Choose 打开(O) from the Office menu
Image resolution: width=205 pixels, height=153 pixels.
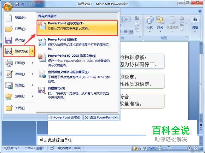(x=19, y=29)
